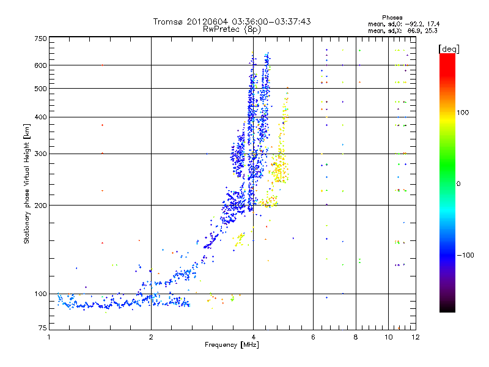
Task: Click the y-axis tick label '100'
Action: [40, 294]
